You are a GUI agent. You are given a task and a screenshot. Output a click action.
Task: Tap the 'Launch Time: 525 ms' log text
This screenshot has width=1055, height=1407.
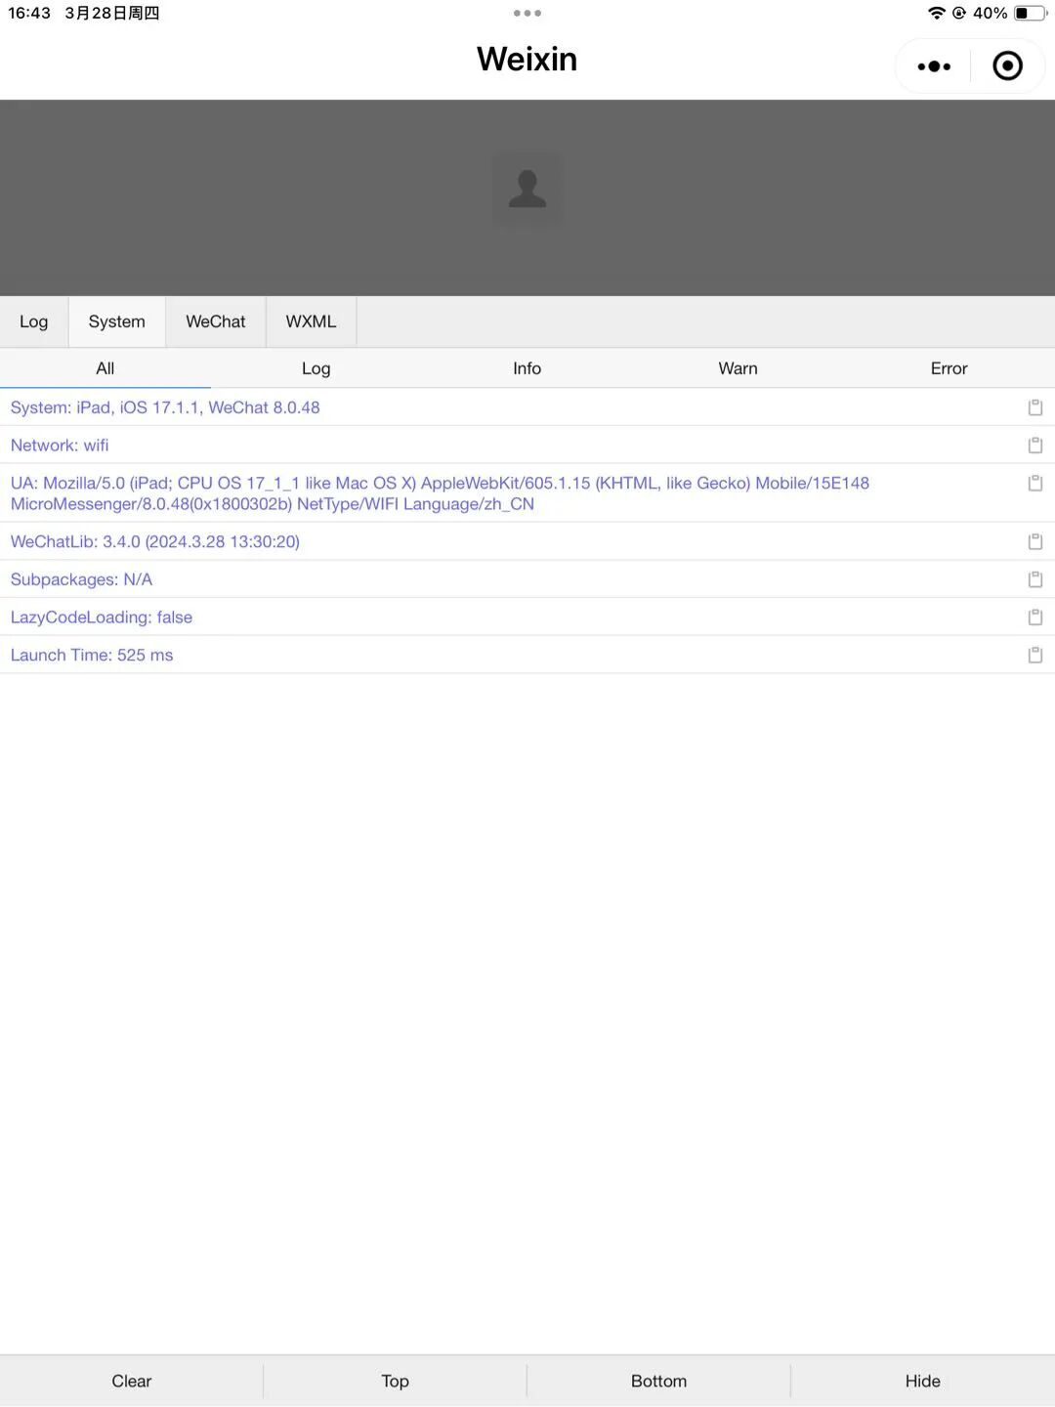[92, 655]
